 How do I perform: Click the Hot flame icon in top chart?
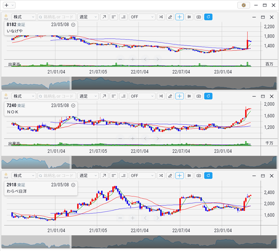click(6, 17)
